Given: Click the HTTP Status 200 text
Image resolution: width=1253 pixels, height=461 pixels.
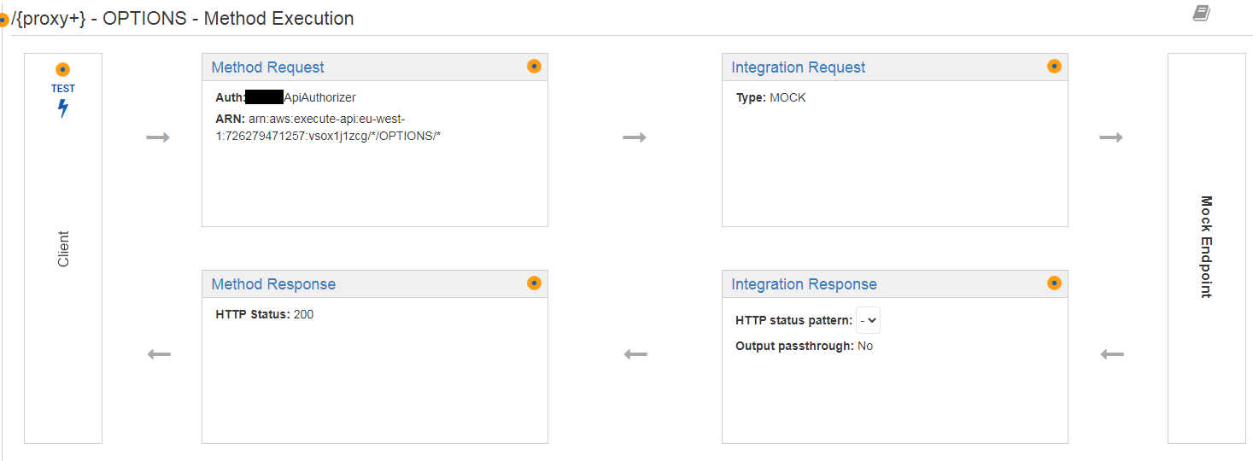Looking at the screenshot, I should point(264,314).
